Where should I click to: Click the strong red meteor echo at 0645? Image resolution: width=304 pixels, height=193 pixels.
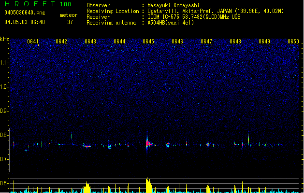click(x=148, y=143)
